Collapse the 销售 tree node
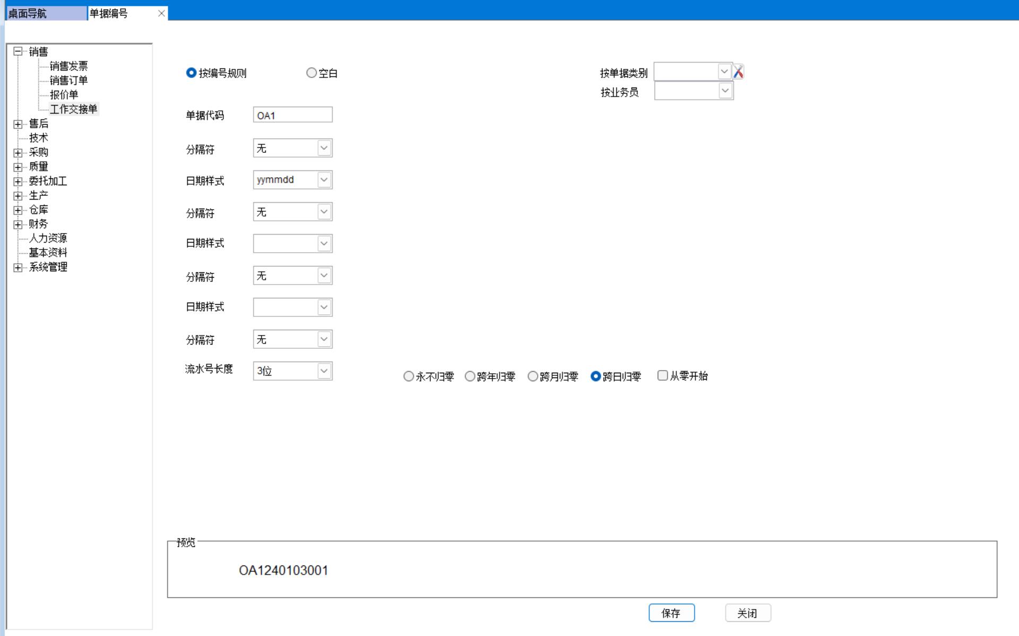 18,51
